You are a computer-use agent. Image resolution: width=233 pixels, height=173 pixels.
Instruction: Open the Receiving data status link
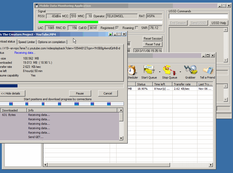pos(25,52)
